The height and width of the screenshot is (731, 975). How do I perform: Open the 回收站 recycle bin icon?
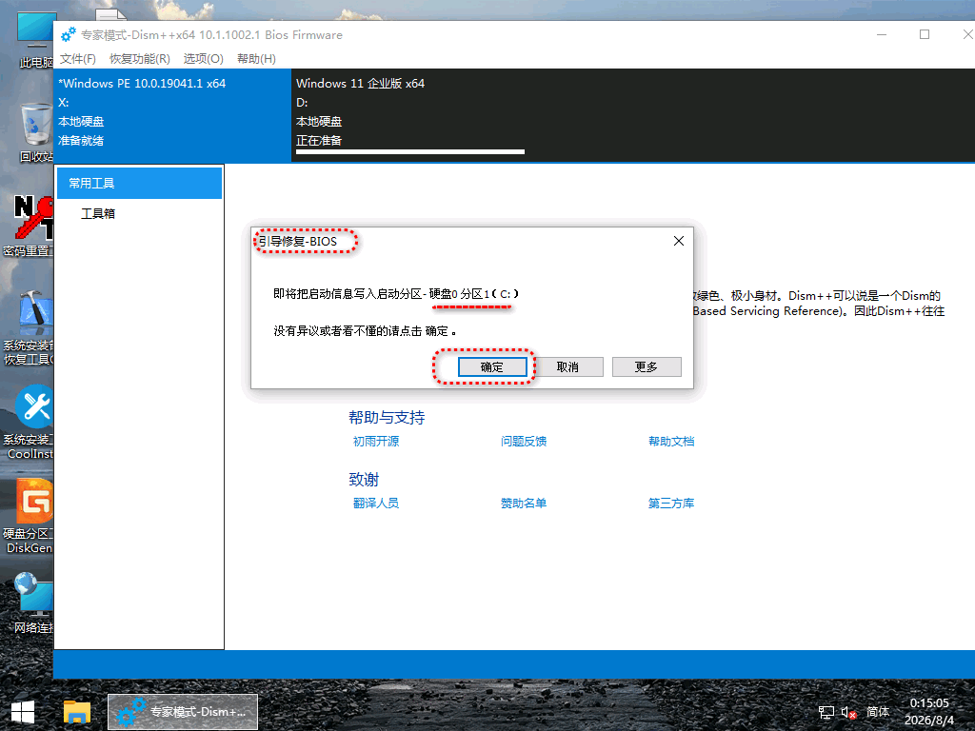point(35,133)
